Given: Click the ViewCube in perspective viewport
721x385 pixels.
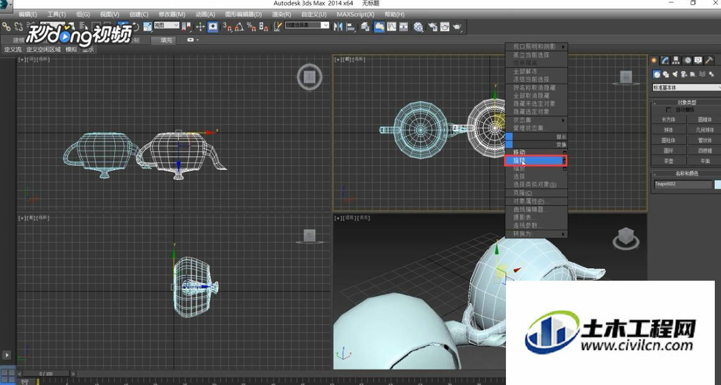Looking at the screenshot, I should tap(625, 238).
